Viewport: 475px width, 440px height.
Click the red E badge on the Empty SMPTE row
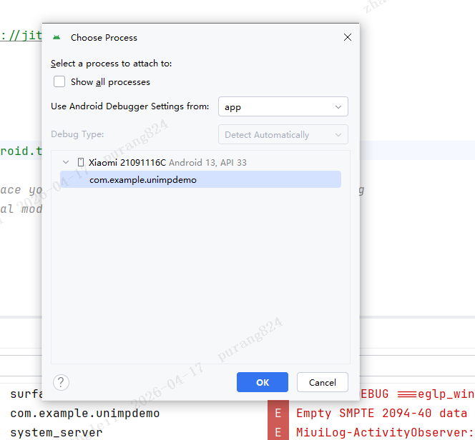point(278,414)
